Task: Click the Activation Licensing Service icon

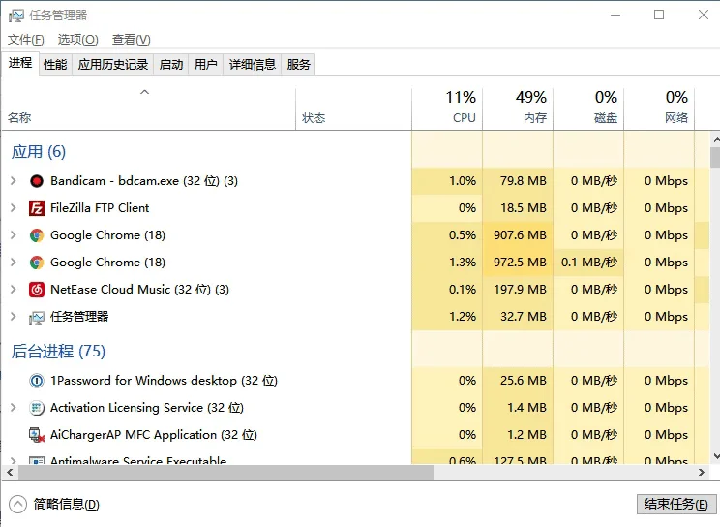Action: 37,408
